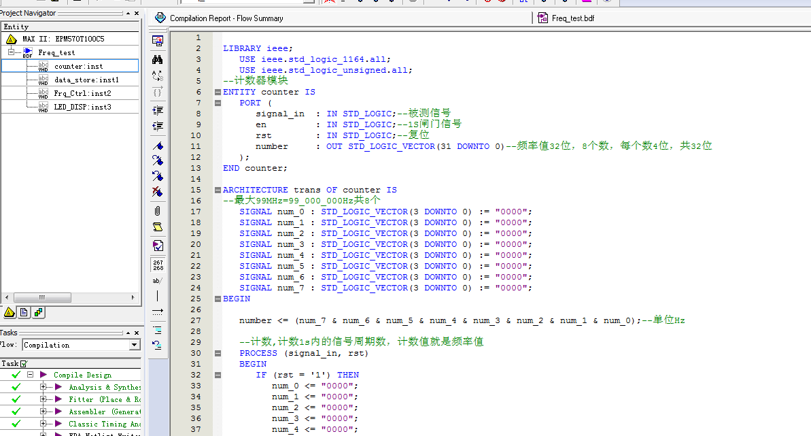Collapse the Freq_test entity in Project Navigator
This screenshot has height=436, width=811.
[12, 52]
